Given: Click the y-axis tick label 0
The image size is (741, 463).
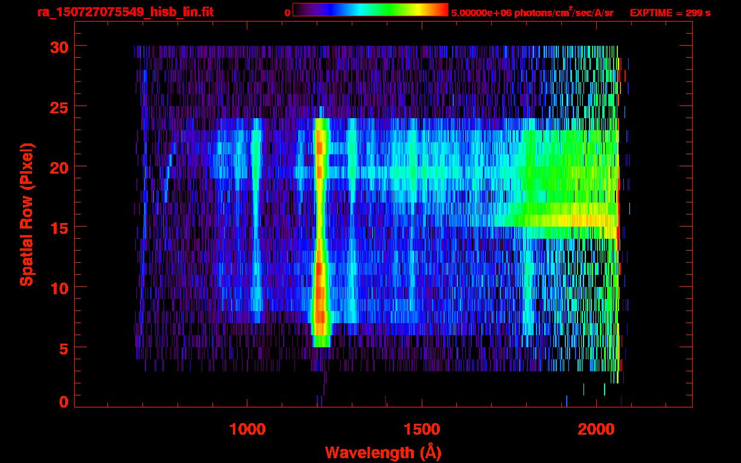Looking at the screenshot, I should (x=63, y=402).
